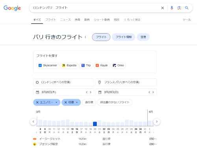Screen dimensions: 197x148
Task: Clear the search box with X
Action: [162, 8]
